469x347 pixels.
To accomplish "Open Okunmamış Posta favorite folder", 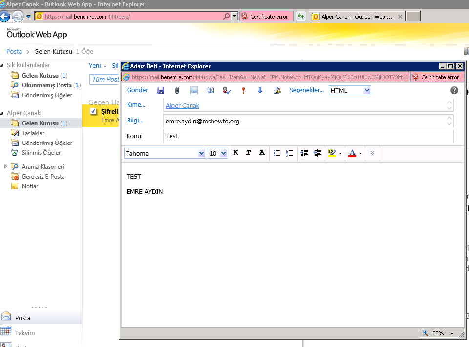I will 46,85.
